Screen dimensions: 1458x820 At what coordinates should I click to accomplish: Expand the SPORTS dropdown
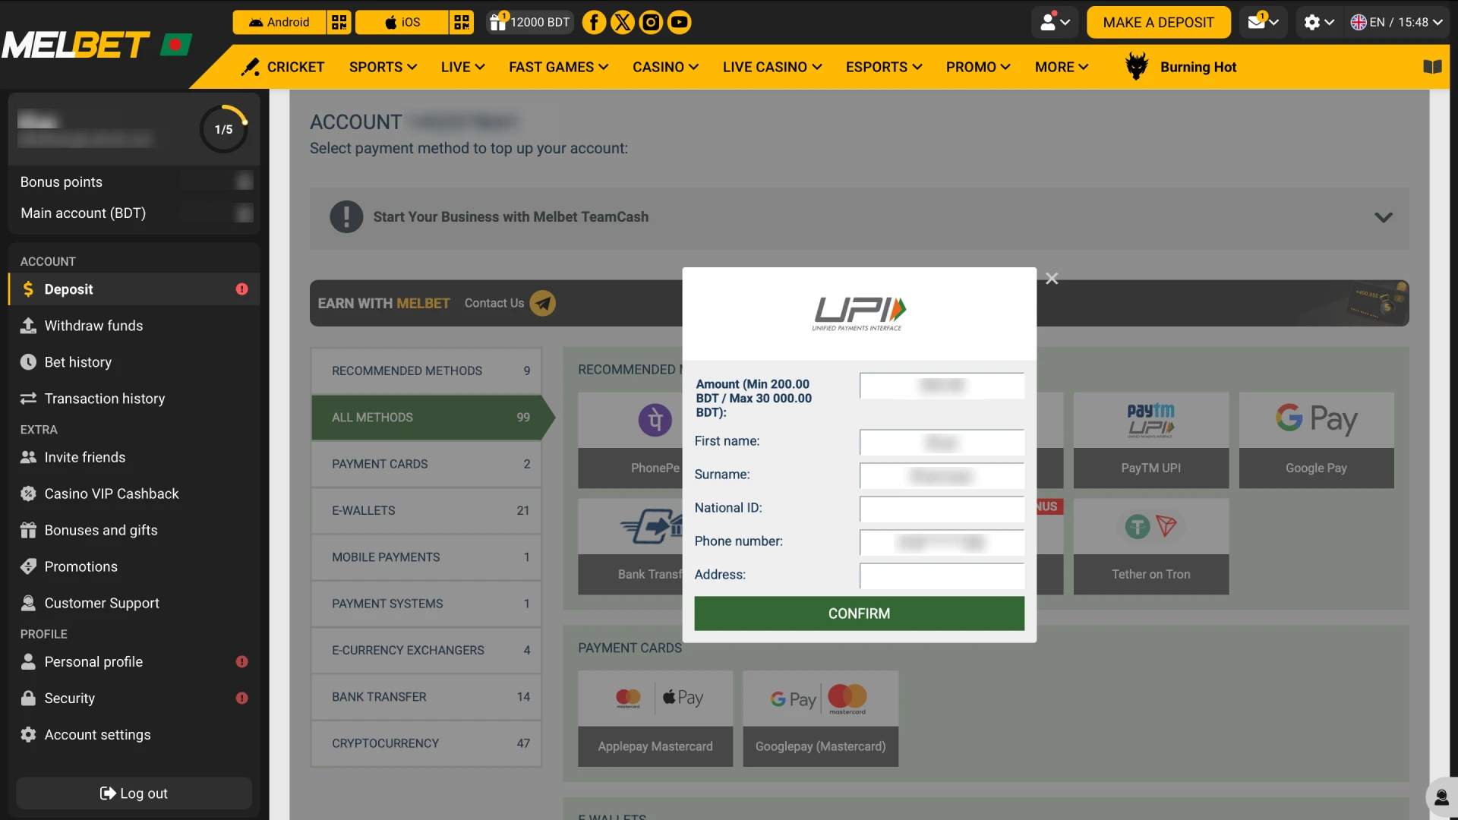pyautogui.click(x=383, y=67)
